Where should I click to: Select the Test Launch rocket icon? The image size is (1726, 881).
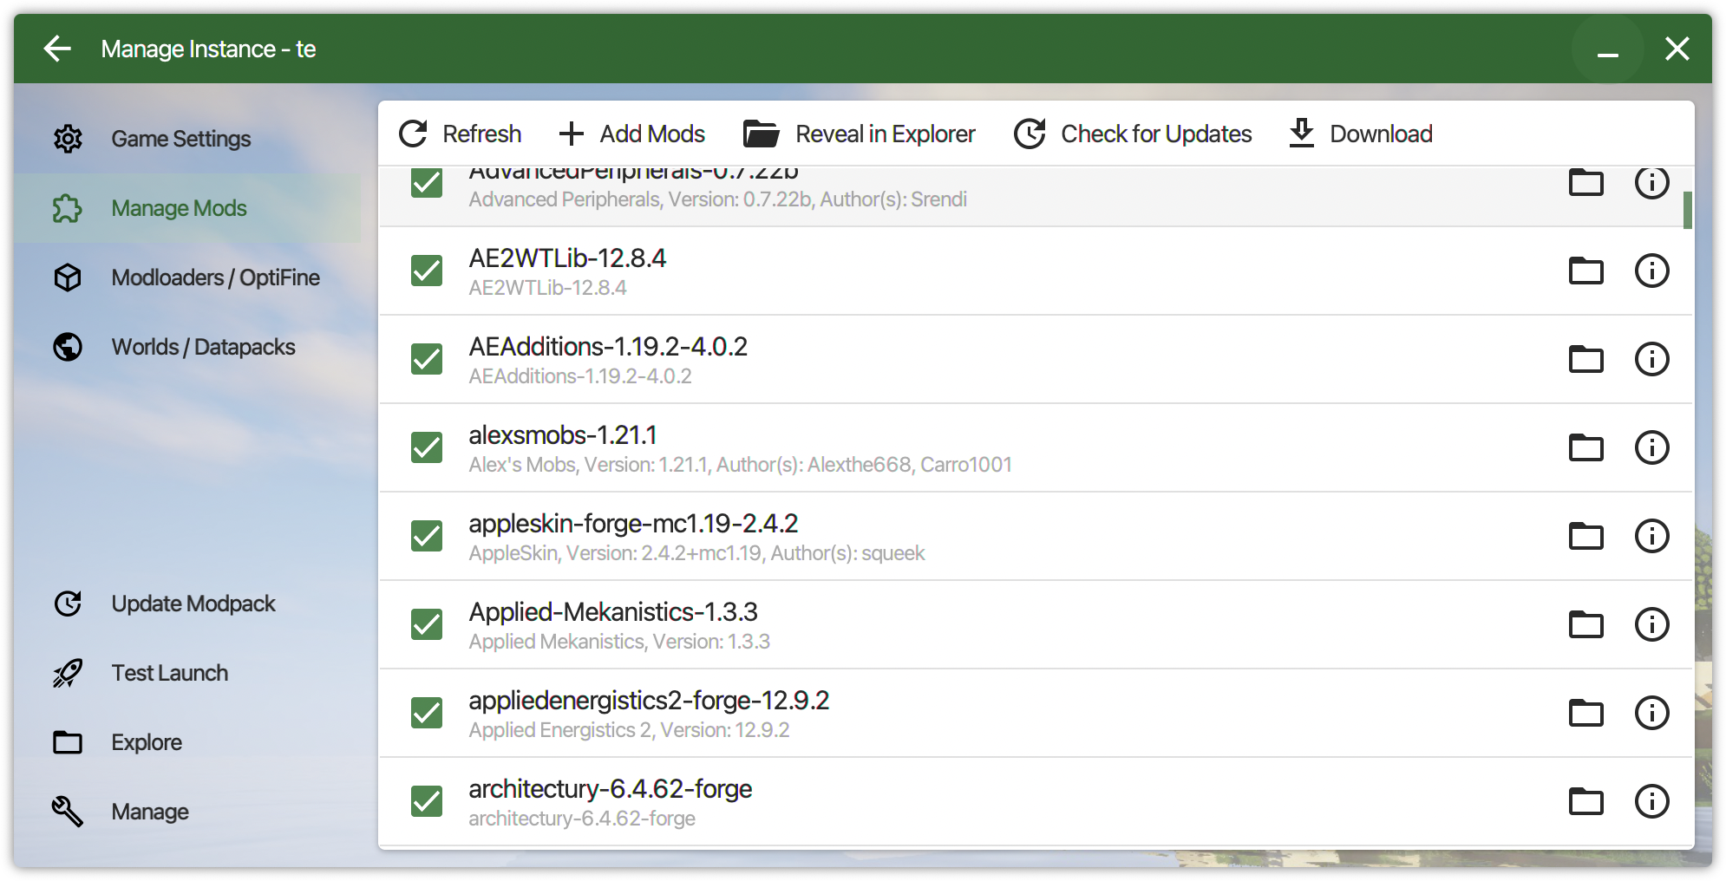point(67,672)
